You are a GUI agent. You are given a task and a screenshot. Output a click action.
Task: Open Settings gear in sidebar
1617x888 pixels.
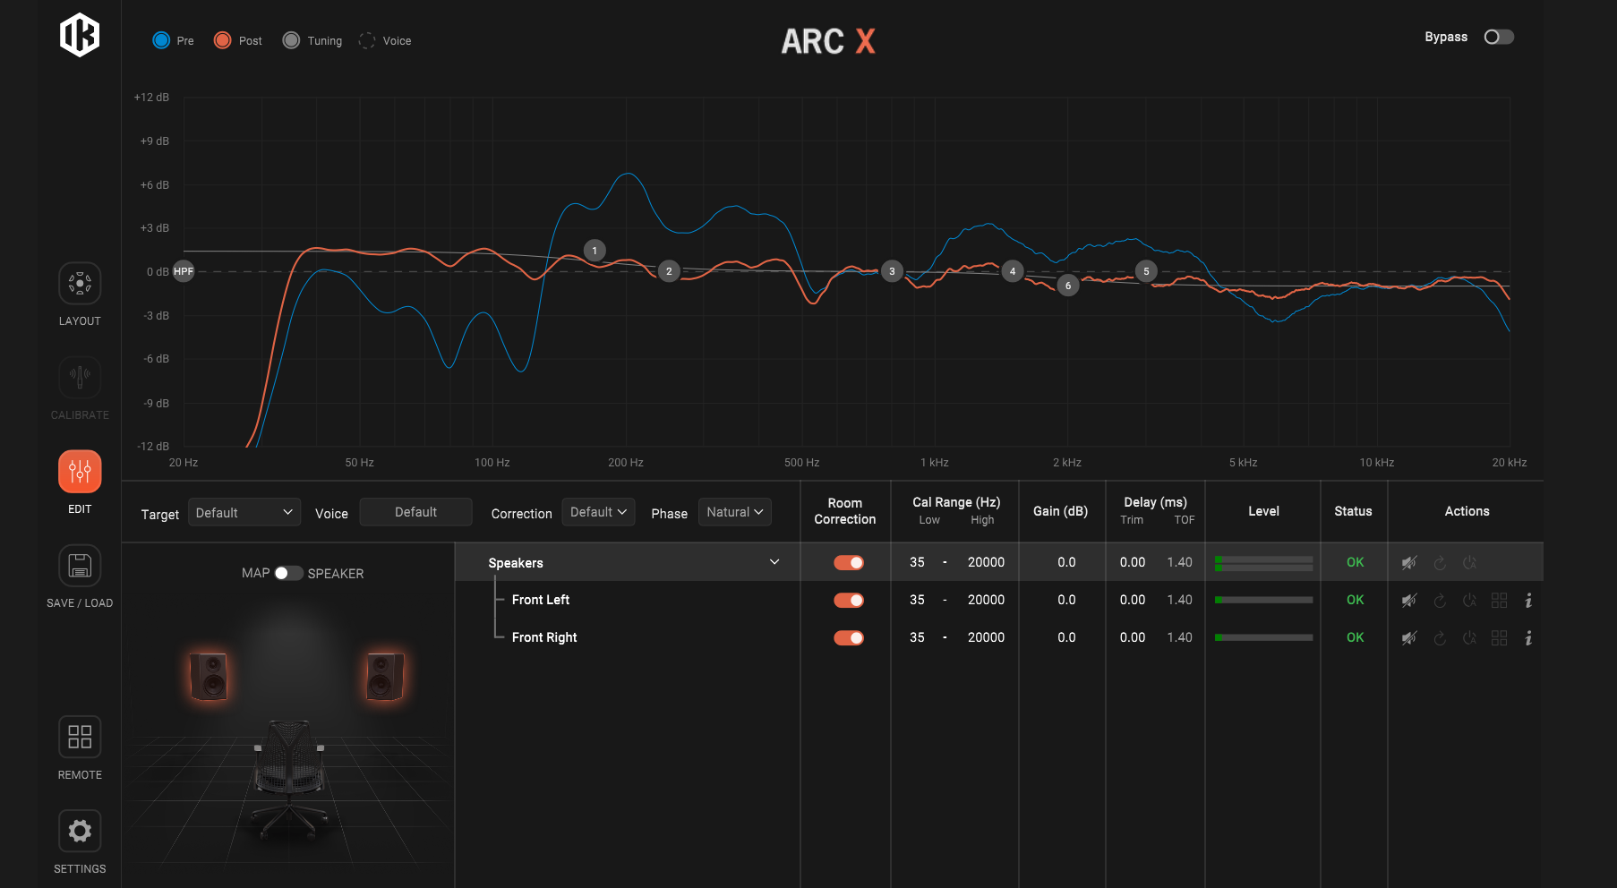click(80, 832)
